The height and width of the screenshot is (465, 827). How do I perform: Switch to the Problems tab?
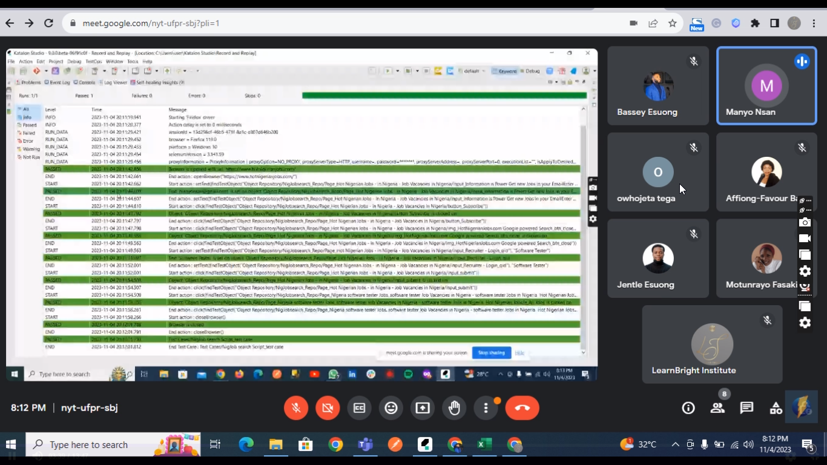(x=28, y=82)
